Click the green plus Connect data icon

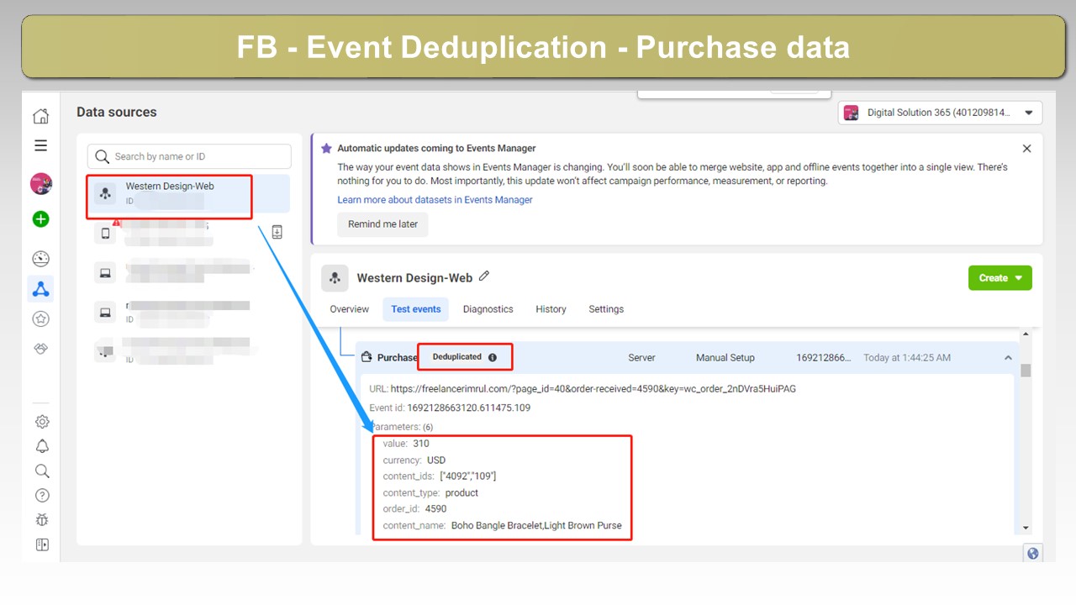[x=40, y=219]
